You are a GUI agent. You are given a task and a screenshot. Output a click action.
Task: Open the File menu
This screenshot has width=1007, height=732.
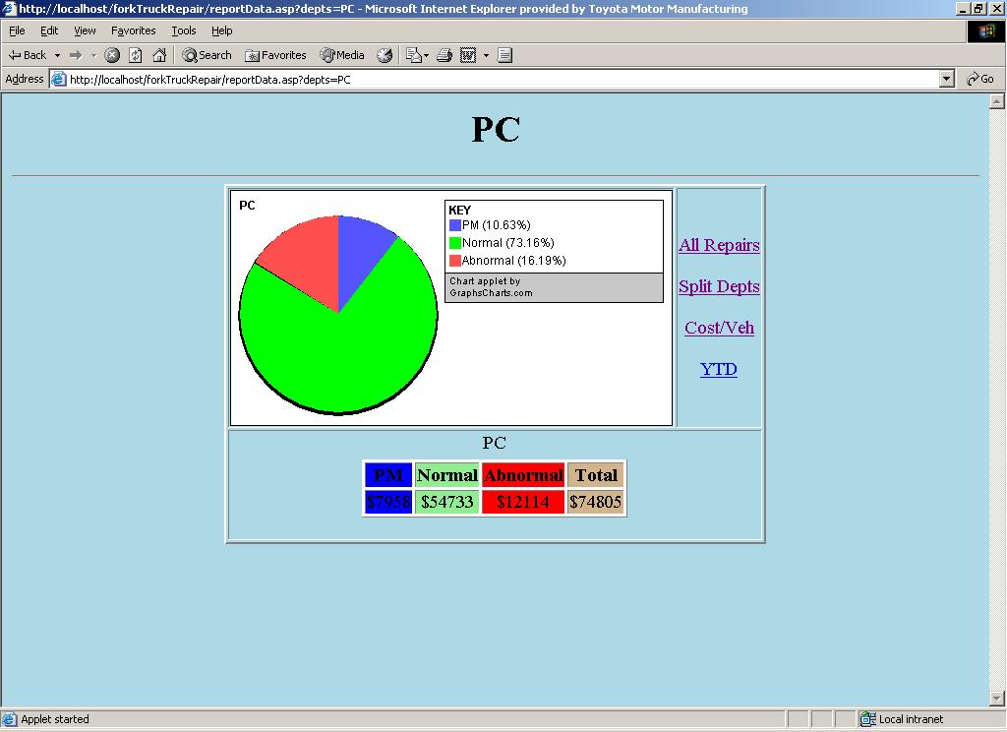[x=17, y=30]
